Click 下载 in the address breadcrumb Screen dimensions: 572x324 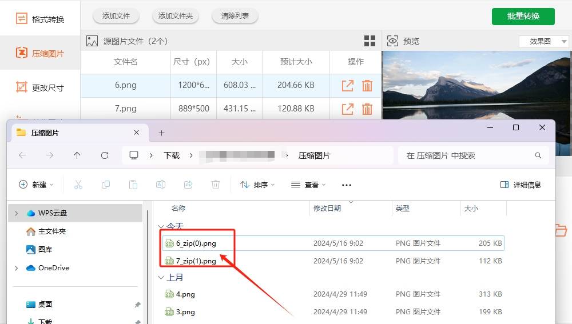pos(172,155)
